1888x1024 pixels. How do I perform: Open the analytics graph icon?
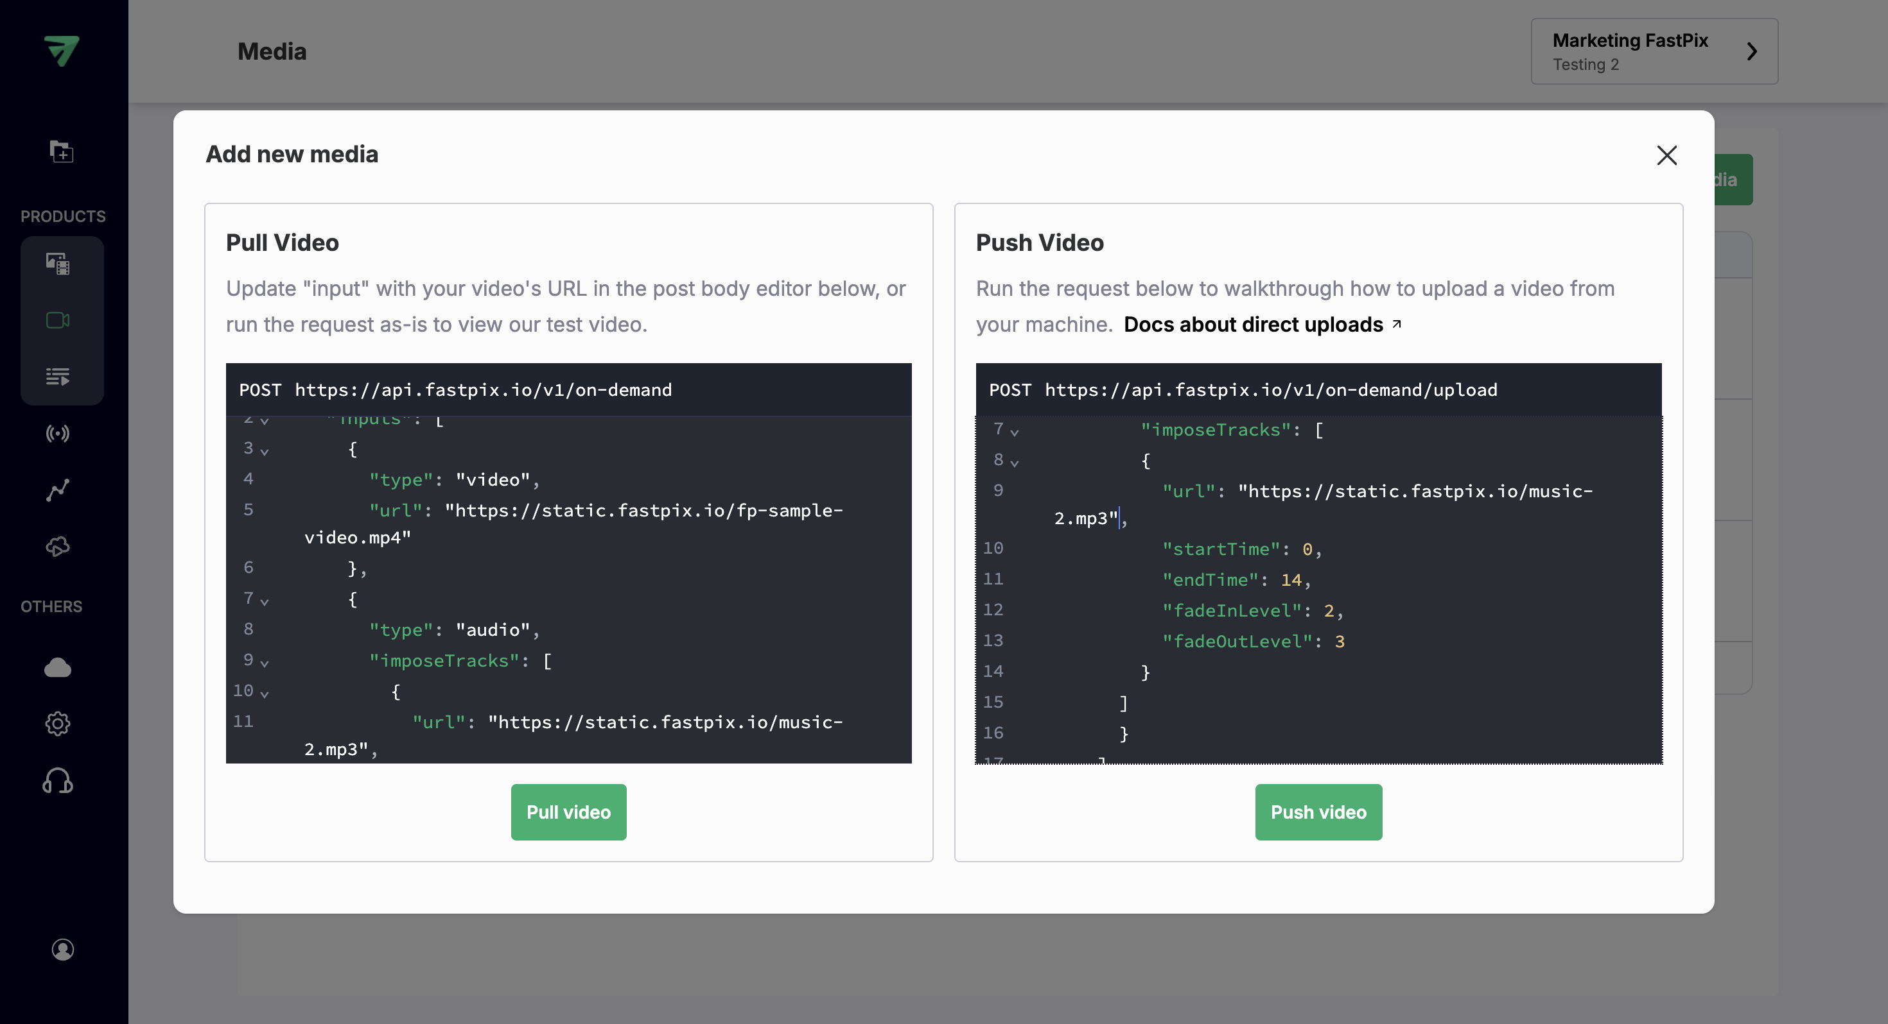click(58, 490)
